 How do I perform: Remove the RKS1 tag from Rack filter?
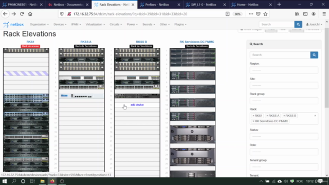coord(253,116)
